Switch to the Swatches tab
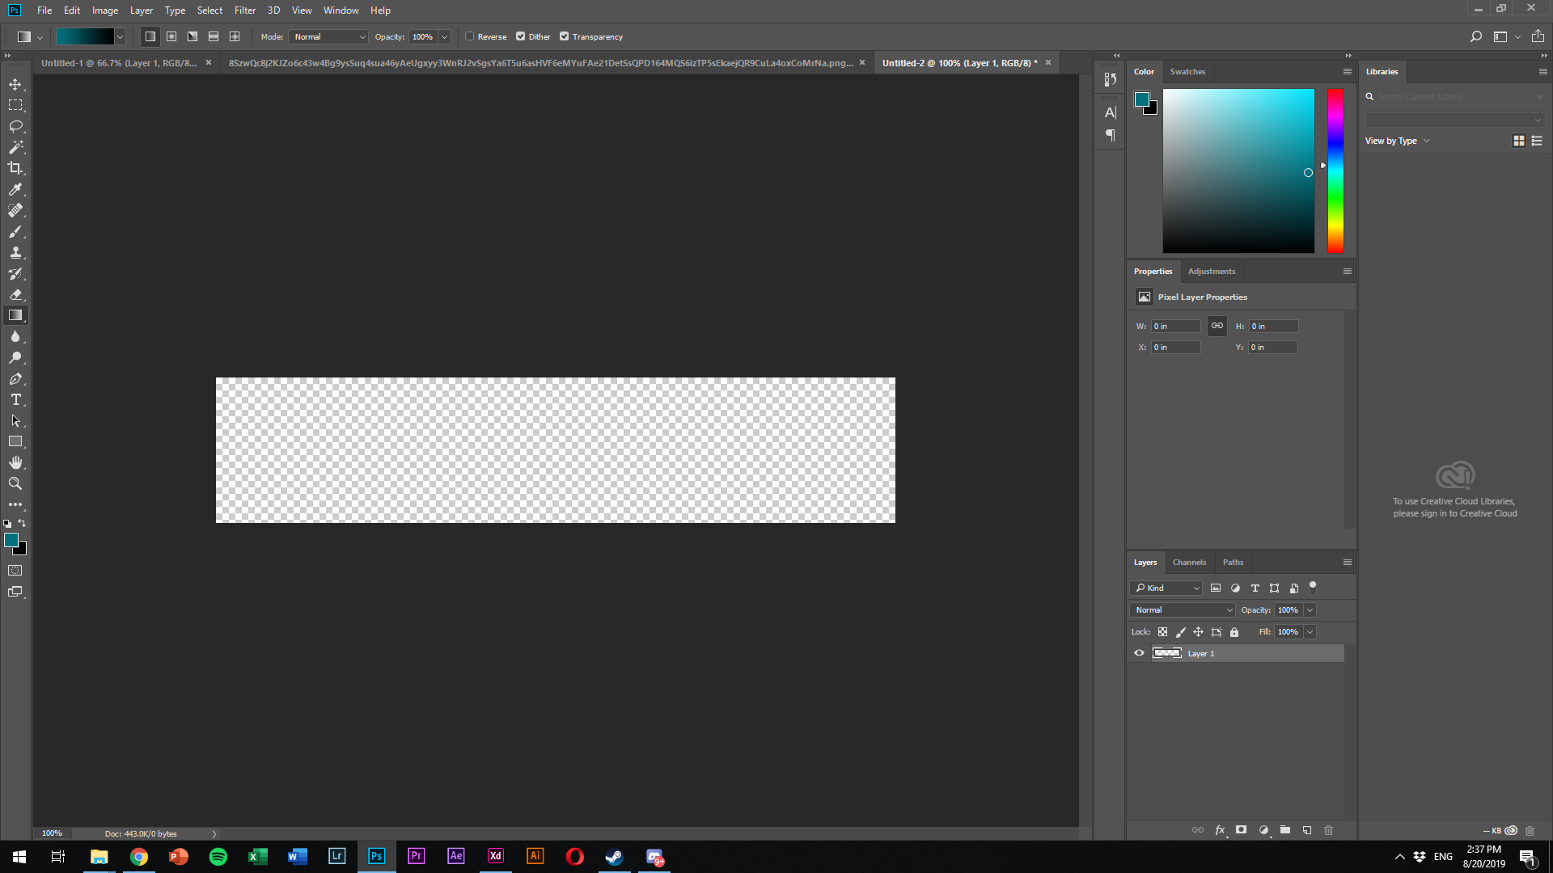 pyautogui.click(x=1187, y=71)
